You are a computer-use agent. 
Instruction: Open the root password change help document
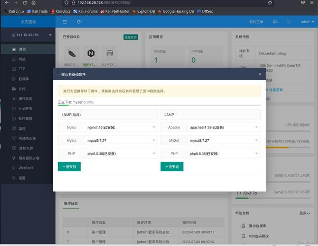click(258, 236)
